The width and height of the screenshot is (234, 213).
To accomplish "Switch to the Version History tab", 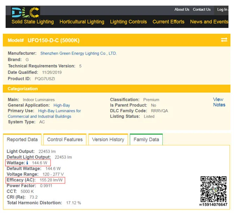I will [108, 140].
